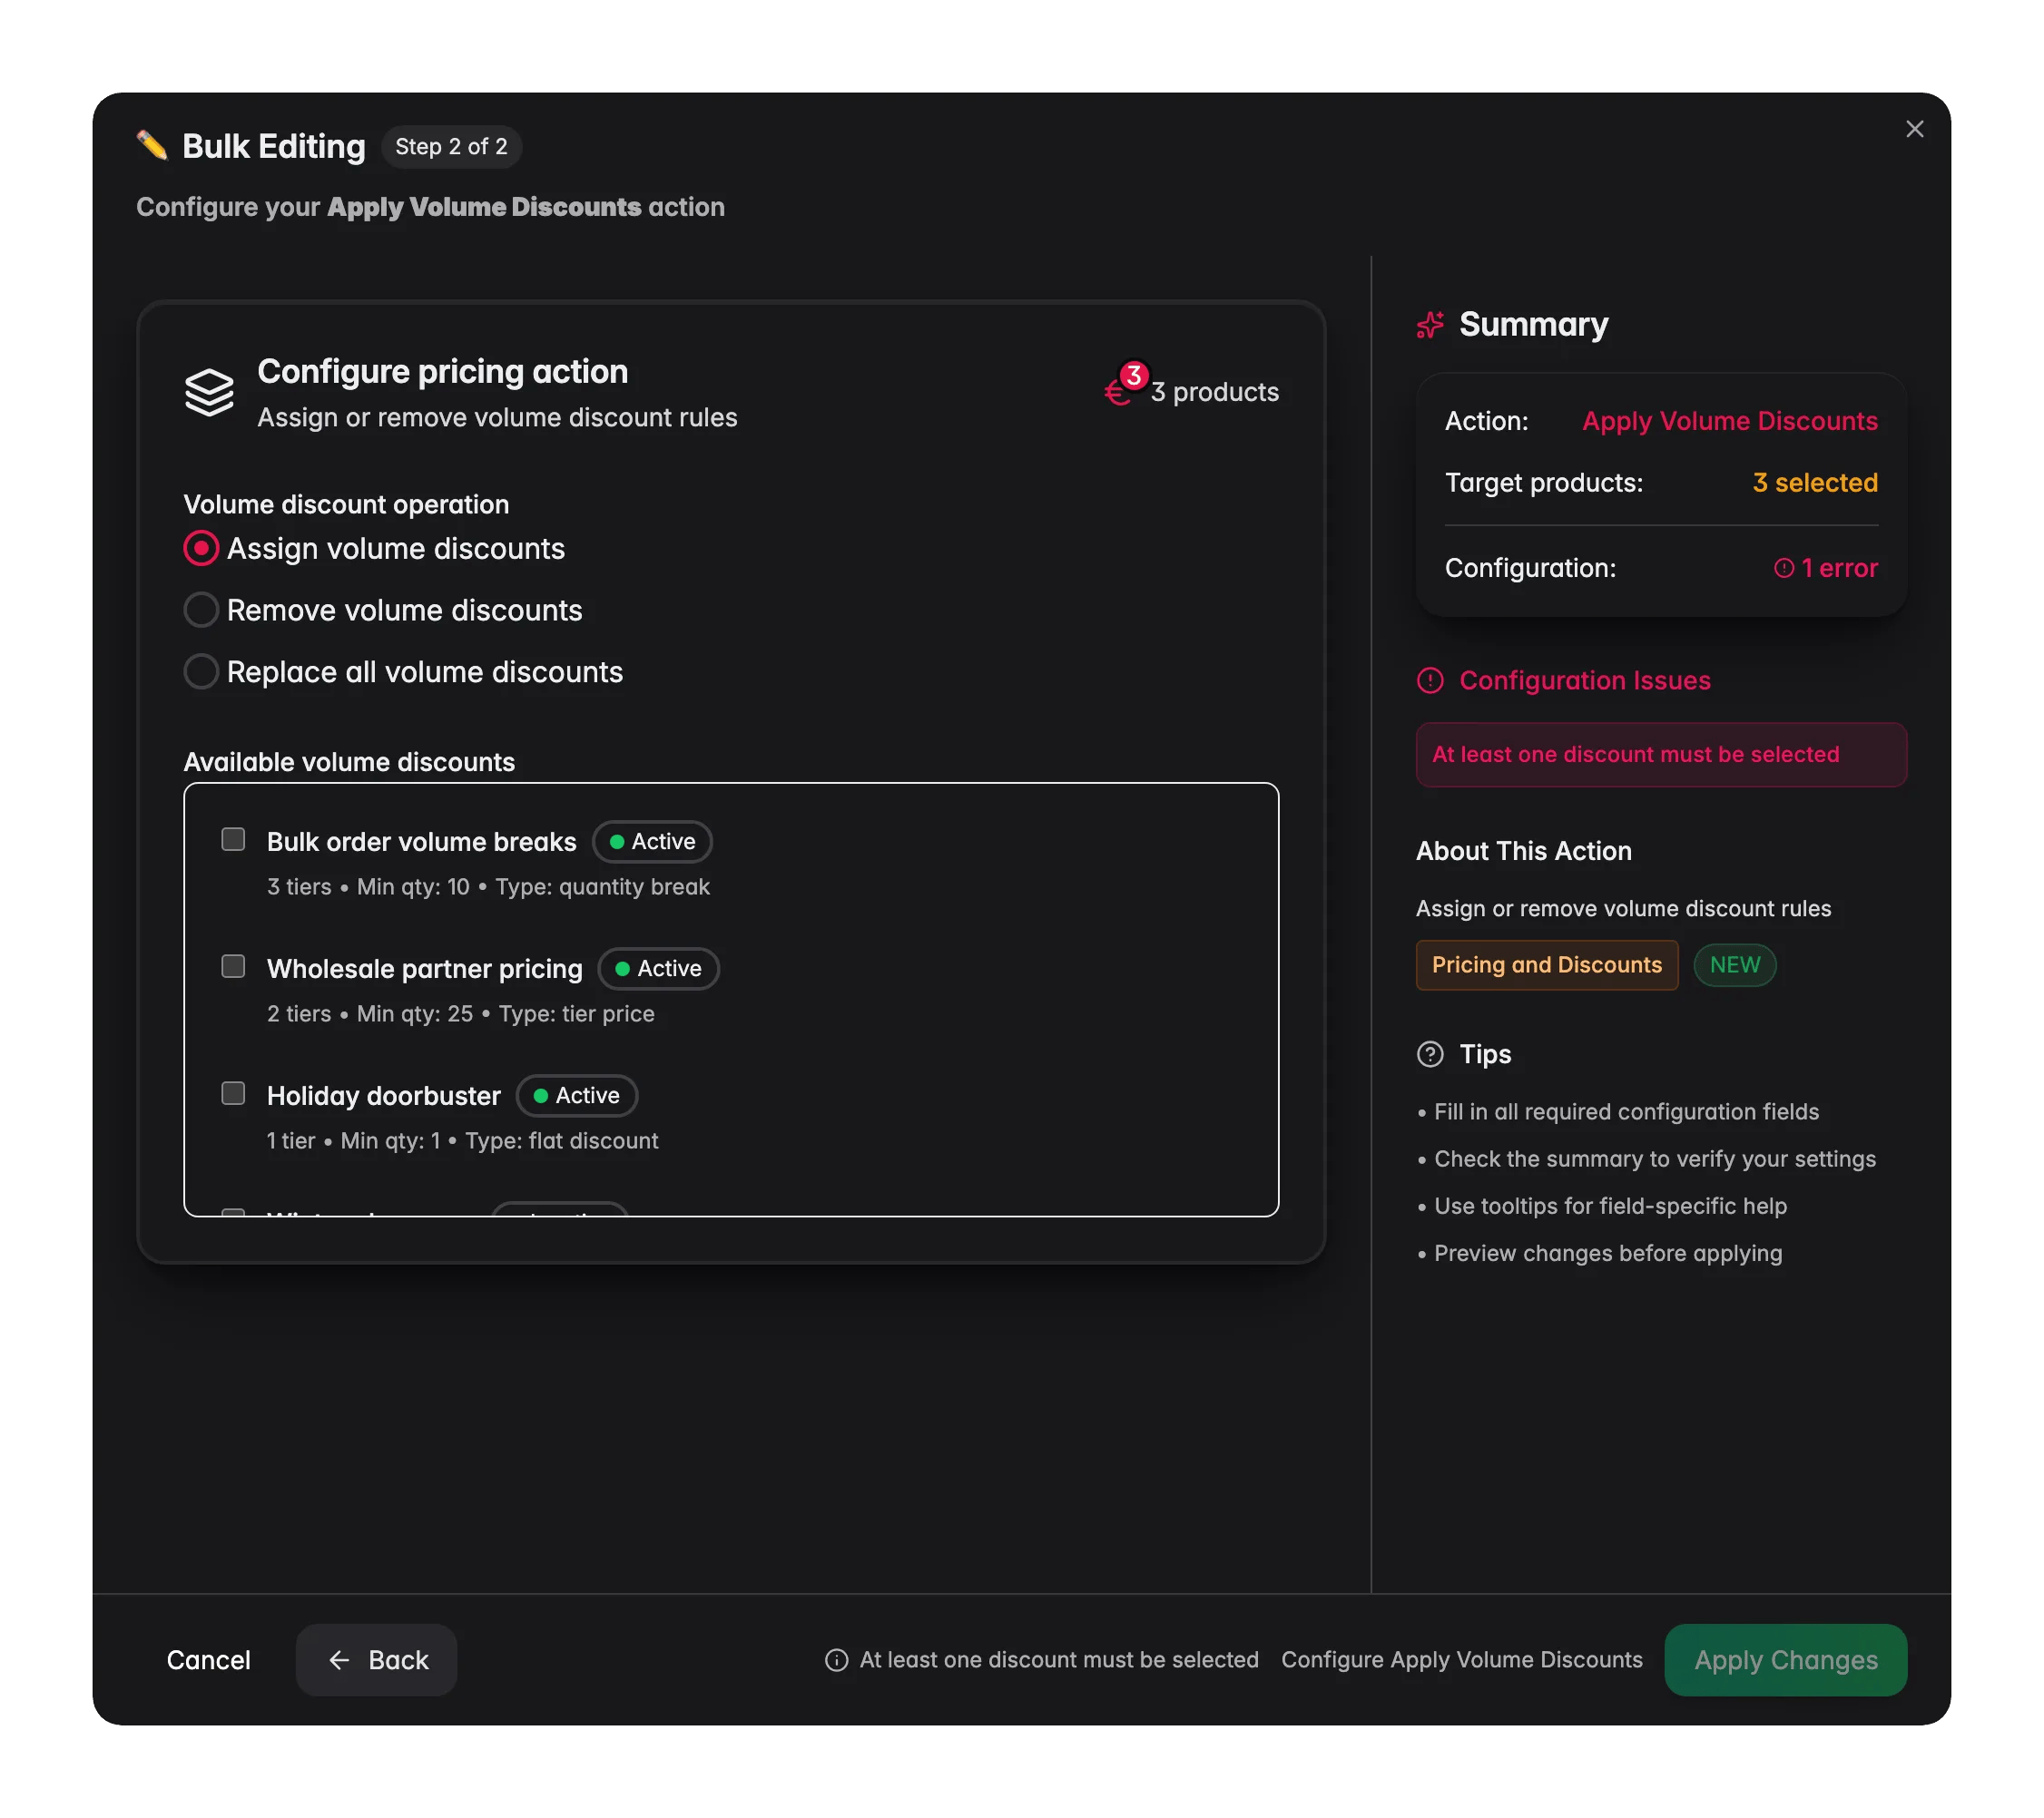The image size is (2044, 1818).
Task: Click the error icon next to 1 error
Action: click(1784, 568)
